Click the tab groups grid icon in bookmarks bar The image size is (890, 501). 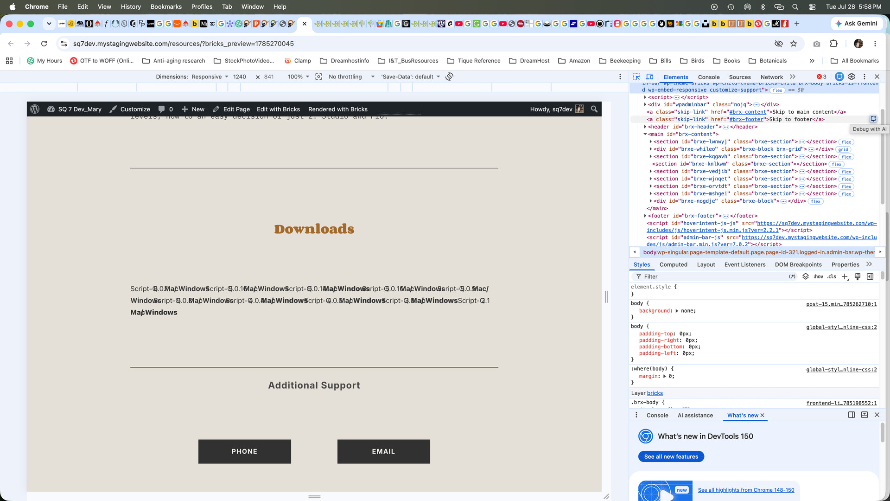click(9, 61)
